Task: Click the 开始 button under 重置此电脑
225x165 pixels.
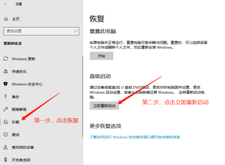Action: pos(101,56)
